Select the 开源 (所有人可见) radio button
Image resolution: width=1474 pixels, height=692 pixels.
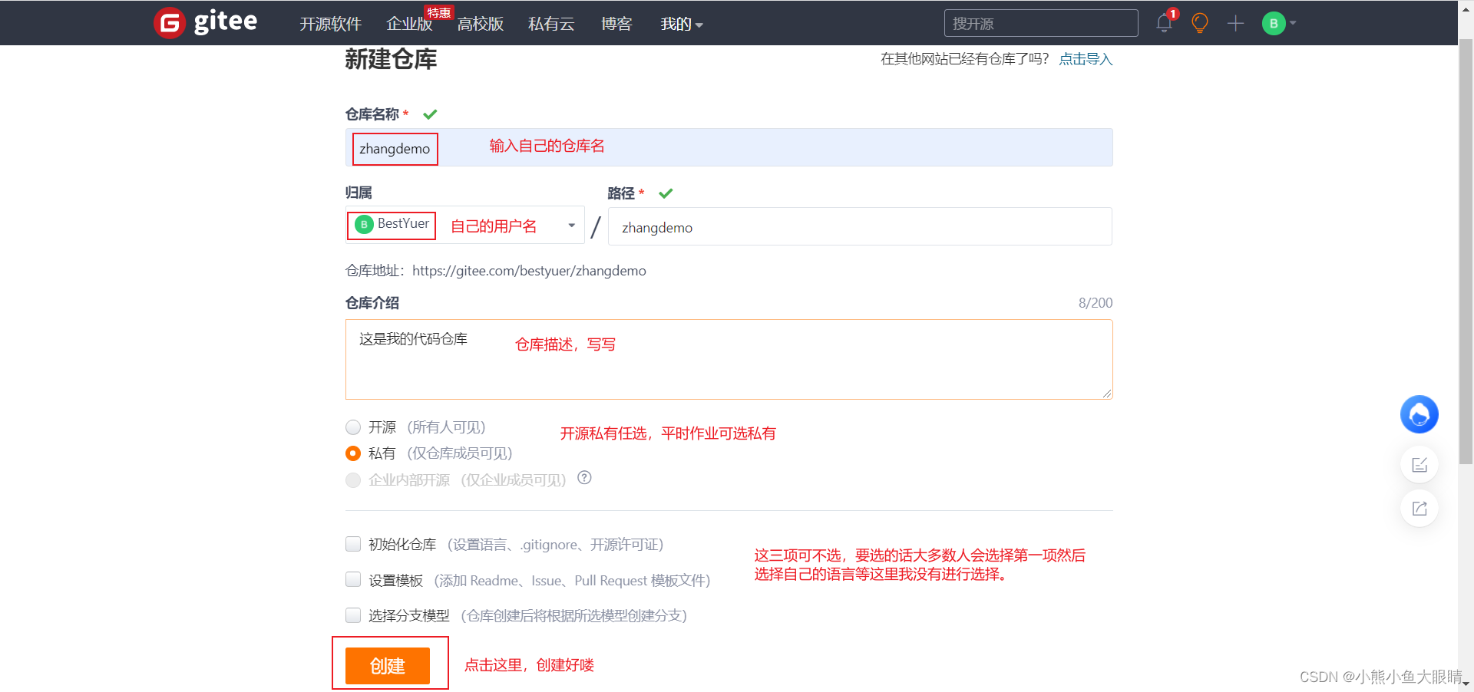point(353,427)
